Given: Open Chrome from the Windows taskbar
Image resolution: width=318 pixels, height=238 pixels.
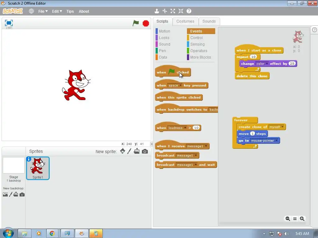Looking at the screenshot, I should 52,233.
